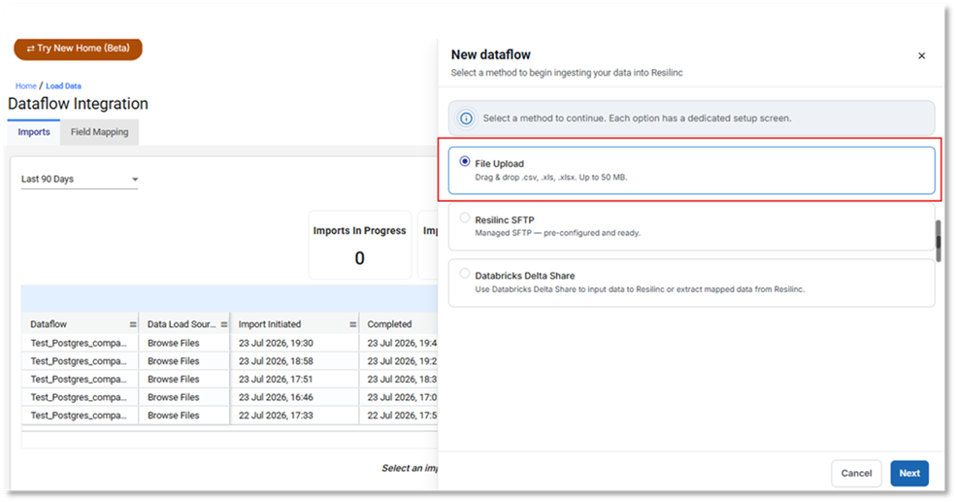Open the Import Initiated column menu icon
Screen dimensions: 956x502
352,324
